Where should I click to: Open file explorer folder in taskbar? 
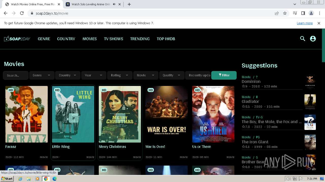click(x=29, y=179)
